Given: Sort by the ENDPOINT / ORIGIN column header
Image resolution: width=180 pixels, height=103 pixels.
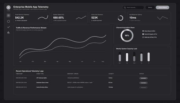Looking at the screenshot, I should [x=73, y=74].
